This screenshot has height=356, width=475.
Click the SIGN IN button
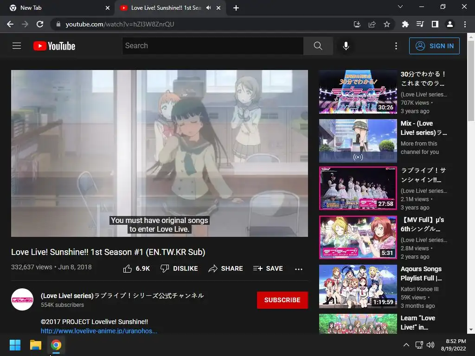[x=434, y=46]
